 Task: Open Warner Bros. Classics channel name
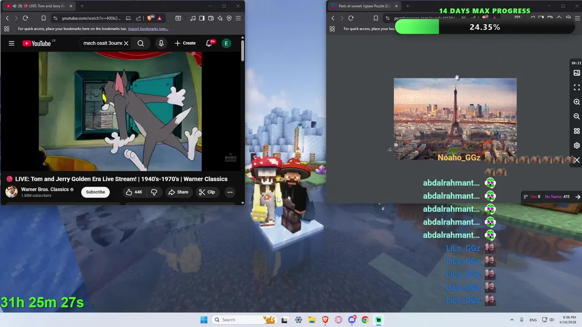pyautogui.click(x=45, y=189)
